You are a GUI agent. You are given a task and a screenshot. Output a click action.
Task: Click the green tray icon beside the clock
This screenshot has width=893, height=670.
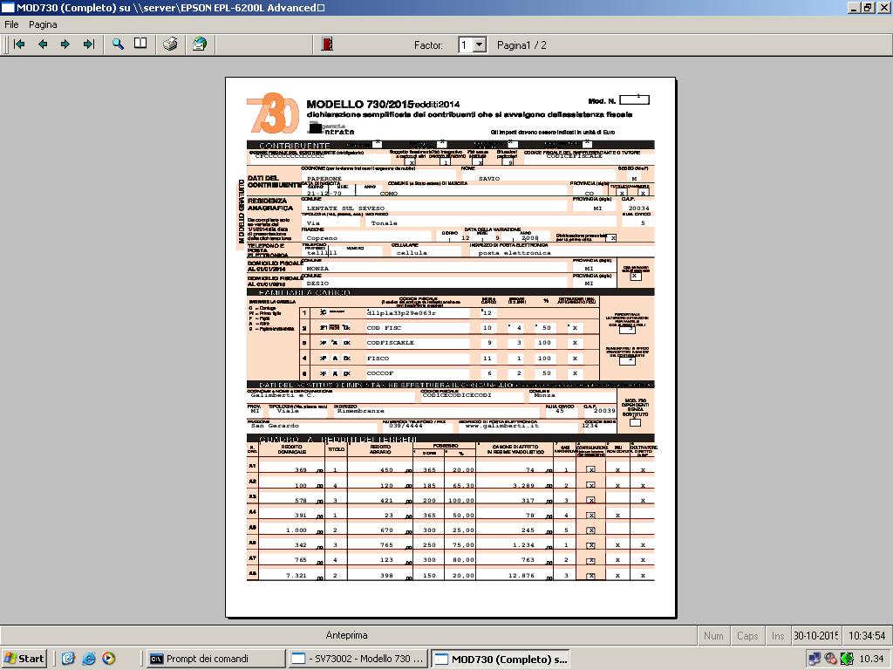[847, 659]
